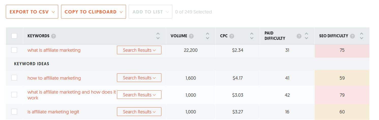
Task: Click the red SEO difficulty 75 cell
Action: click(342, 50)
